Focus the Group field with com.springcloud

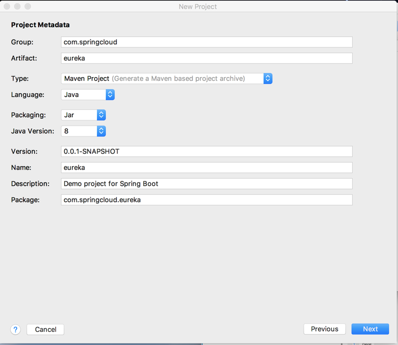pos(207,42)
